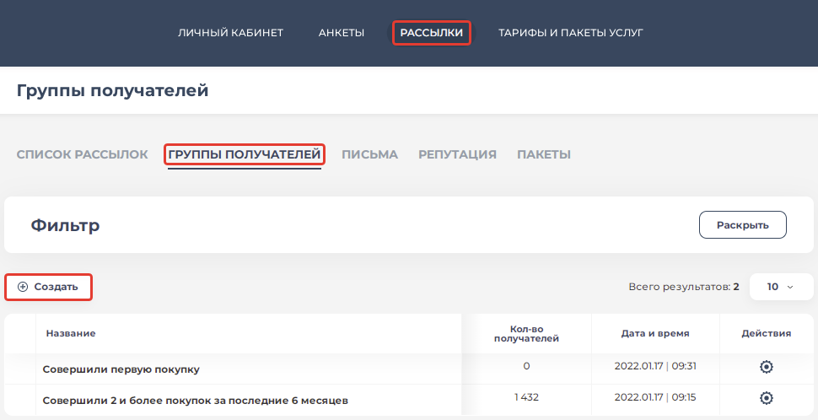Open the Репутация tab

click(x=457, y=154)
